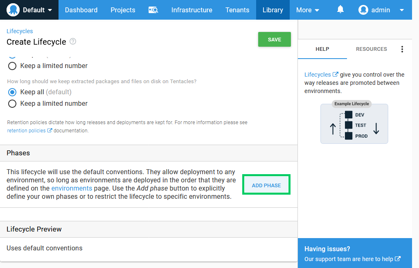Switch to the Resources tab
The width and height of the screenshot is (419, 268).
pos(371,49)
